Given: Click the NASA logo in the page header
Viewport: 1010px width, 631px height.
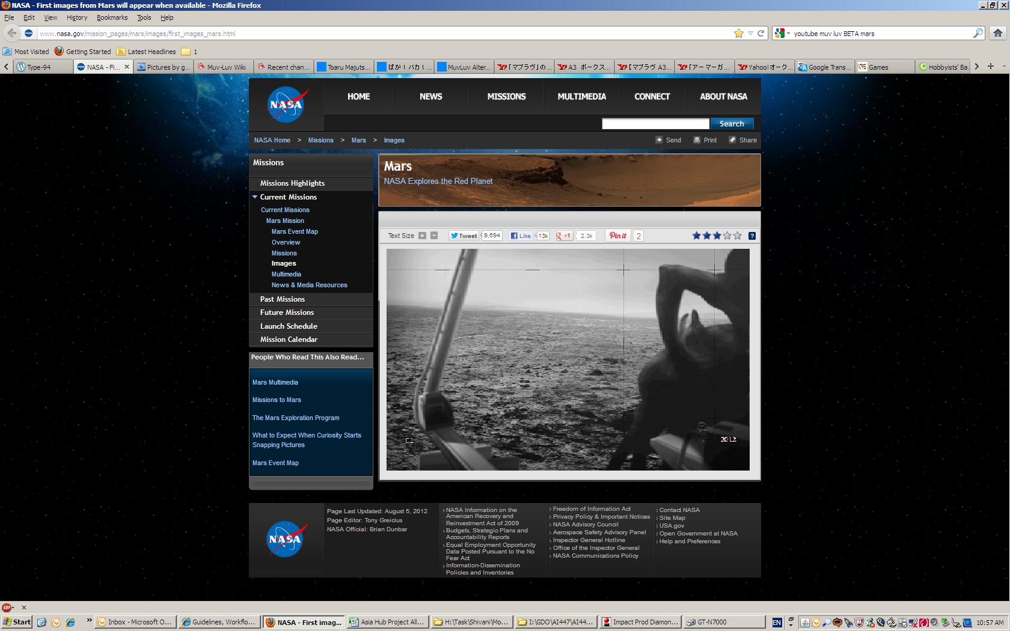Looking at the screenshot, I should coord(287,105).
